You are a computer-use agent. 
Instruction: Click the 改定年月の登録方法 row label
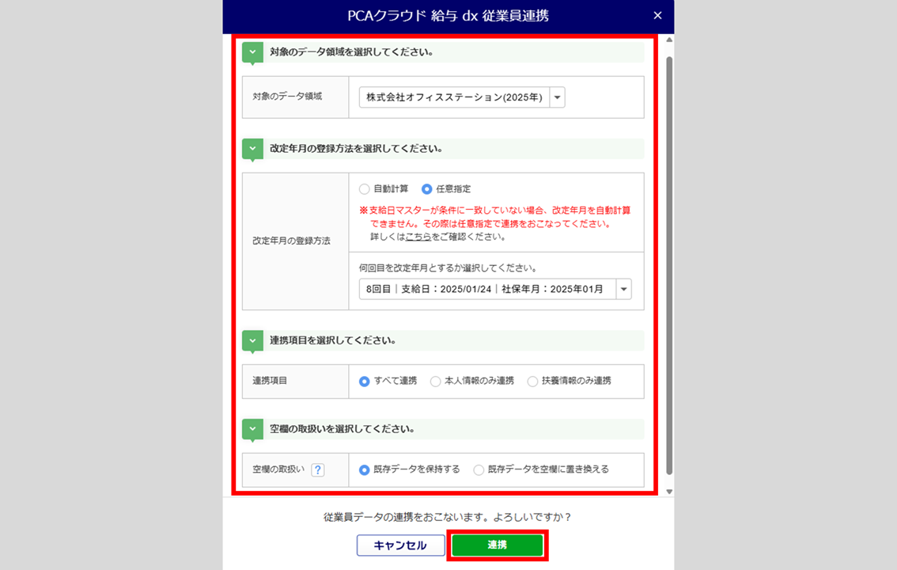coord(291,241)
